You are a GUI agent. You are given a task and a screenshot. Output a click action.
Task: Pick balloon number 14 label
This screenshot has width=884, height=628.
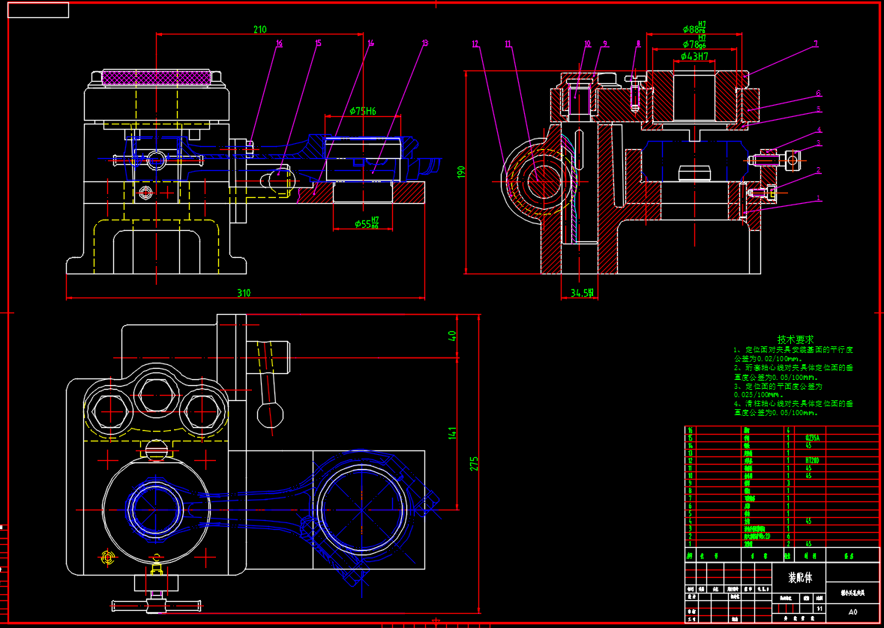coord(370,42)
